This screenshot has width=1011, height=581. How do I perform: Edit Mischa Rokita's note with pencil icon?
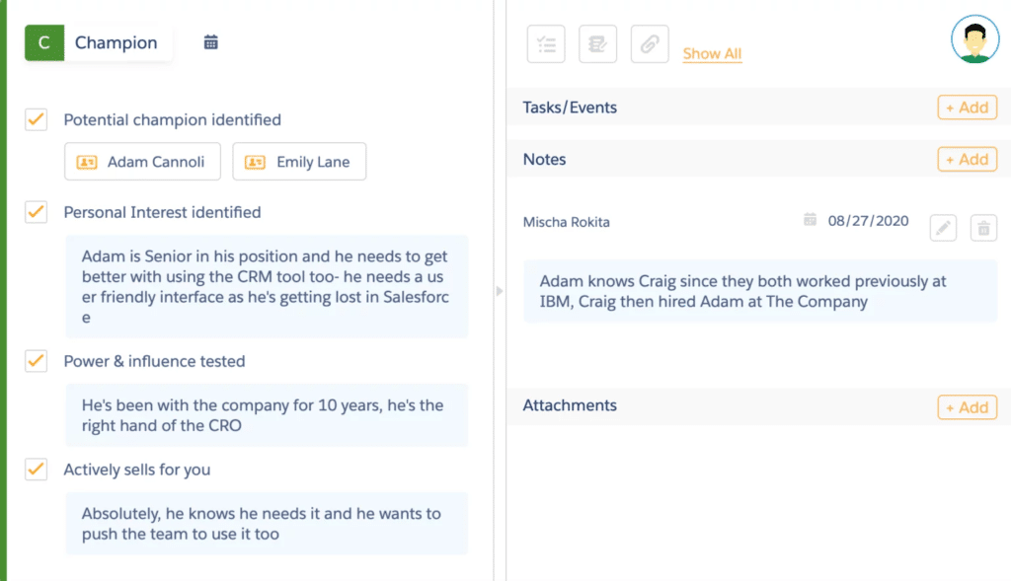943,228
